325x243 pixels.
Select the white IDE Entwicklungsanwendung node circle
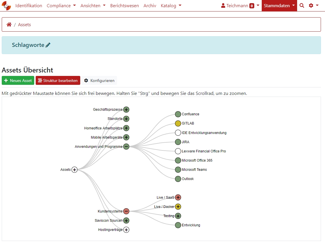[178, 133]
